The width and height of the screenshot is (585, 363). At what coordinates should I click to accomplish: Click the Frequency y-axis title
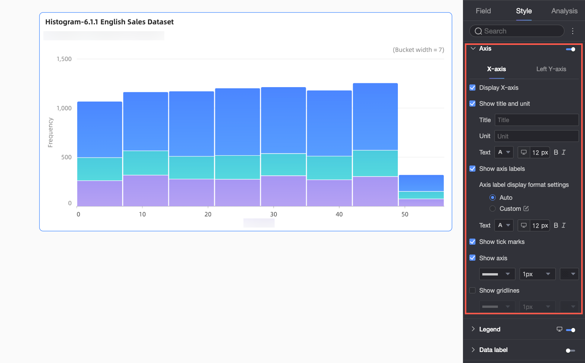50,132
